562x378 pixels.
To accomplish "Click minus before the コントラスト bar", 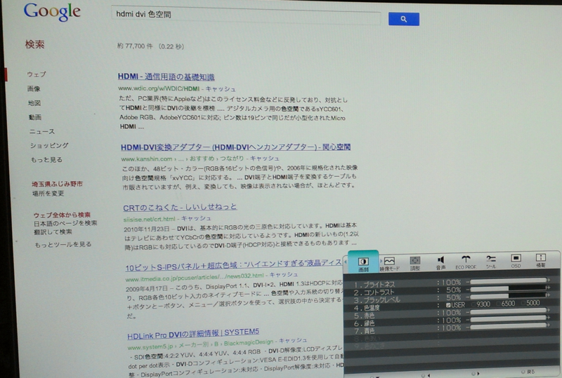I will pos(468,290).
